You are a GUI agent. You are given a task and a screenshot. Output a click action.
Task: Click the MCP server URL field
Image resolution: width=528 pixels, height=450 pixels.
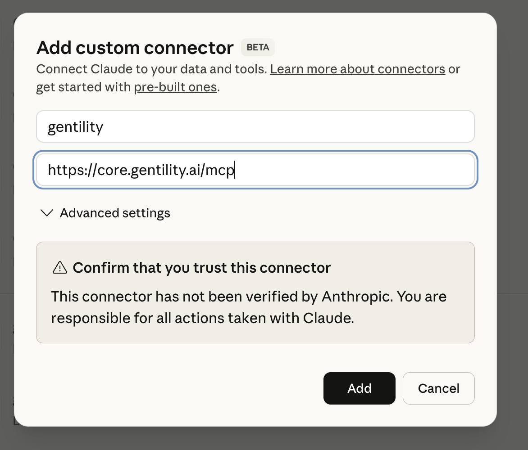(x=255, y=170)
